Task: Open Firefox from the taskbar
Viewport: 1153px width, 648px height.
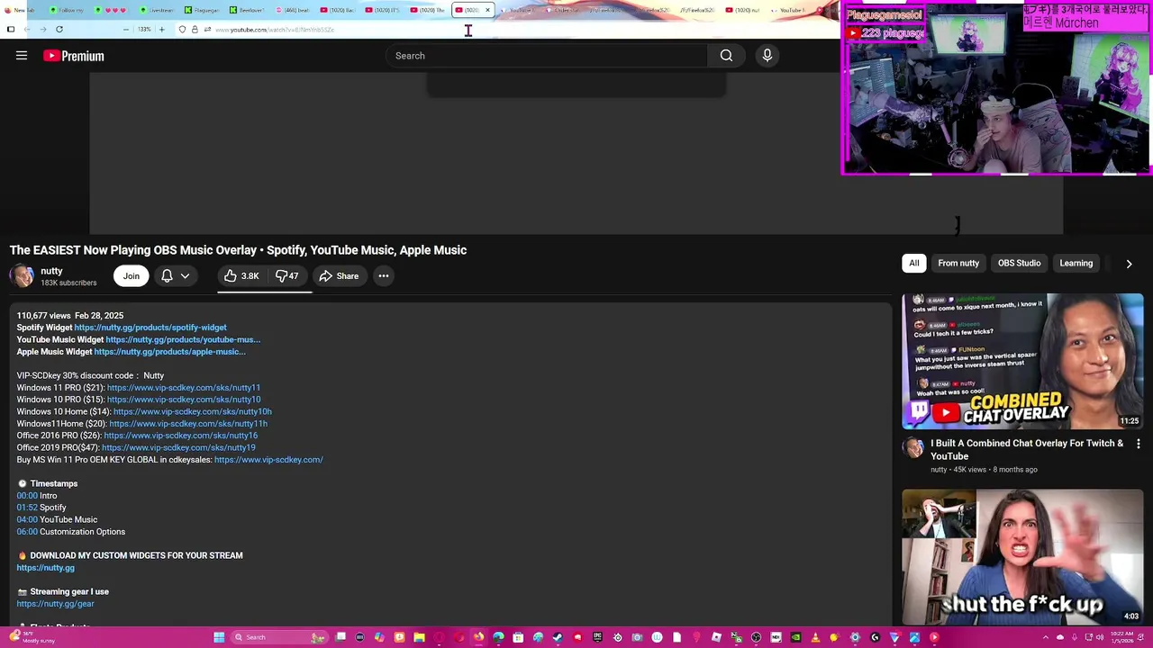Action: [478, 637]
